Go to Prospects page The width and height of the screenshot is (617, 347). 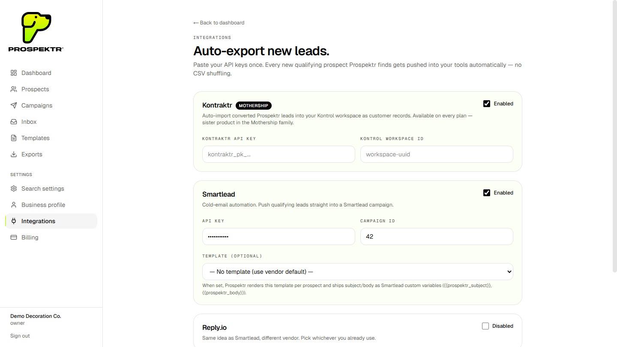pos(51,89)
